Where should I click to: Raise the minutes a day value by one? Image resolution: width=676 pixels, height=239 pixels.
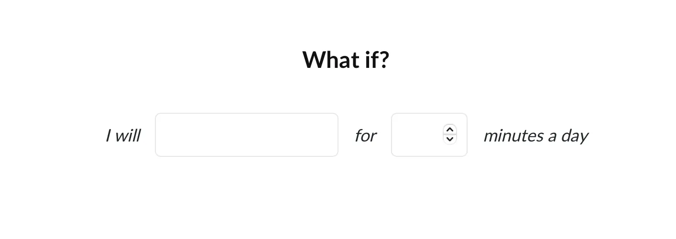pos(449,130)
